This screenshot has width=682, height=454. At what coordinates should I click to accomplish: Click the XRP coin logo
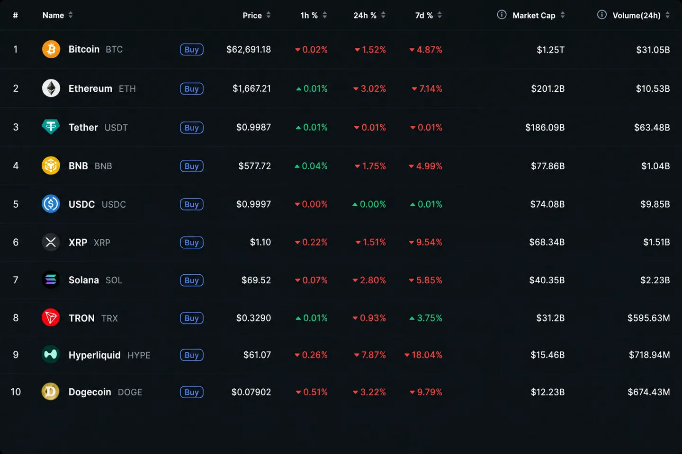click(x=51, y=242)
